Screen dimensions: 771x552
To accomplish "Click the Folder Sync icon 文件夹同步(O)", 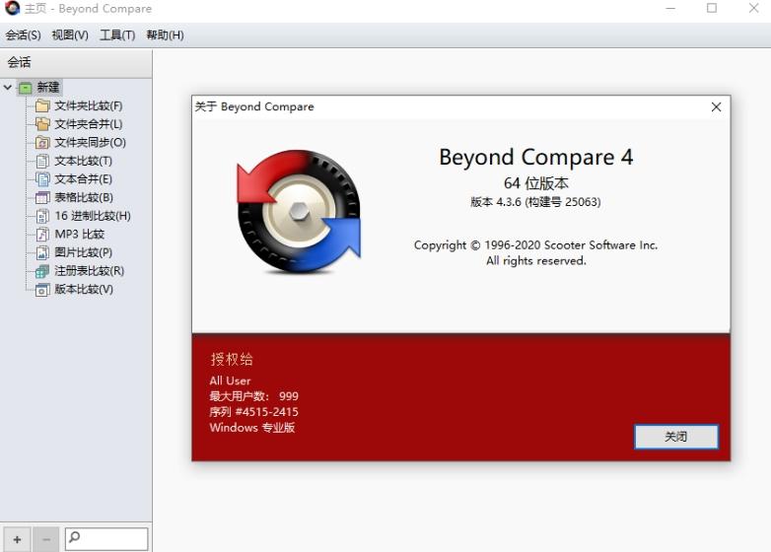I will pyautogui.click(x=42, y=143).
